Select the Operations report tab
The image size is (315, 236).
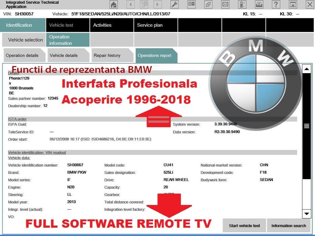click(x=156, y=55)
